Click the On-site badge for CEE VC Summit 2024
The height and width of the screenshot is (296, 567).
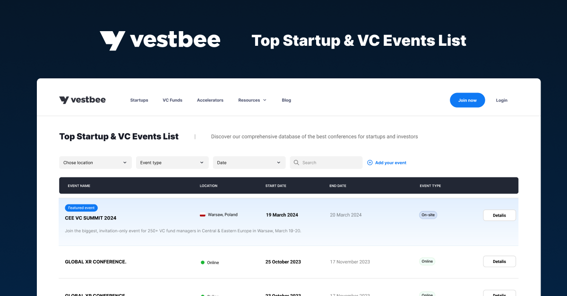click(x=428, y=215)
